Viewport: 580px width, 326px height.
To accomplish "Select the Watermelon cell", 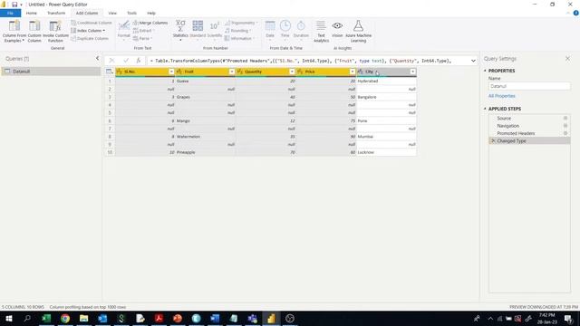I will point(206,137).
